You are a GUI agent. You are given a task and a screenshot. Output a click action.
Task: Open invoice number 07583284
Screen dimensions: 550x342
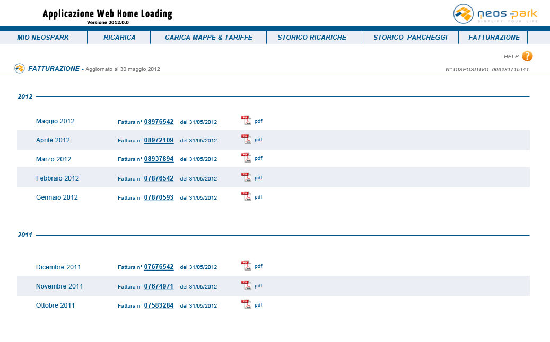(159, 305)
